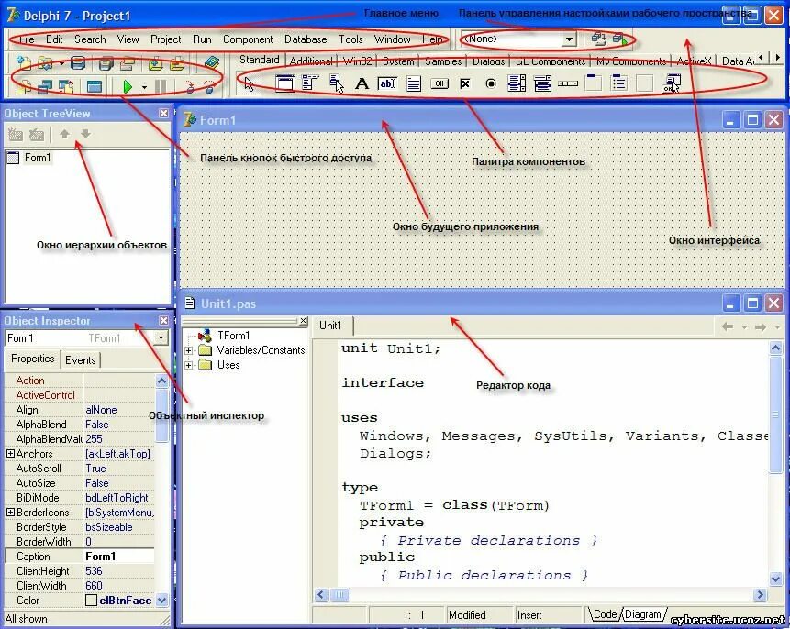Select the MainMenu component icon
This screenshot has height=629, width=790.
click(310, 83)
